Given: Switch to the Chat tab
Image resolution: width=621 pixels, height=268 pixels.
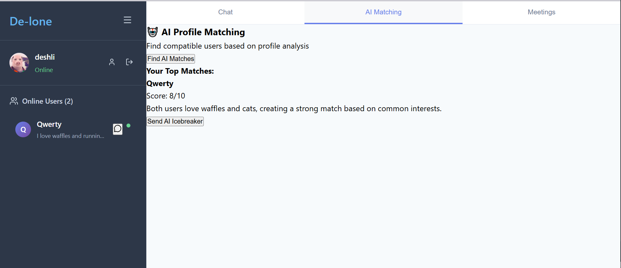Looking at the screenshot, I should (x=225, y=12).
